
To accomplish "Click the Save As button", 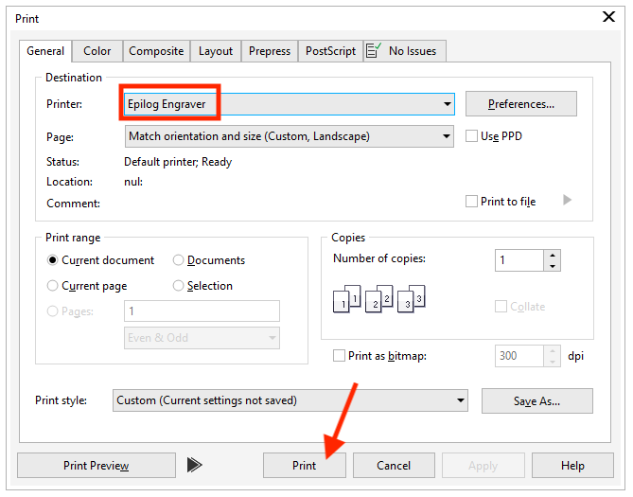I will point(536,400).
